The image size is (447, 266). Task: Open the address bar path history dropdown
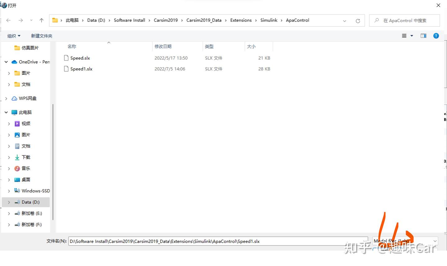click(345, 21)
